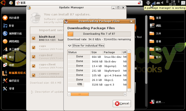
Task: Toggle the bind9-host update checkbox
Action: [x=34, y=38]
